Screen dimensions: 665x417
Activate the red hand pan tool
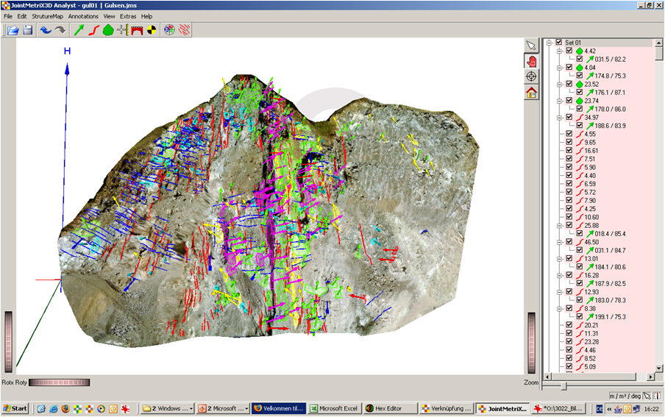(531, 60)
